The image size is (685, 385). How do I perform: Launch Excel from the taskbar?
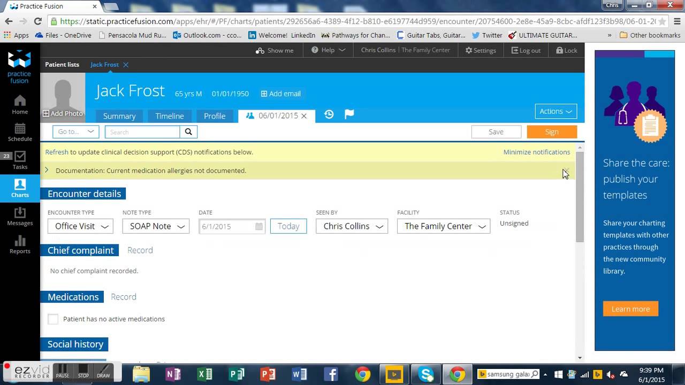pos(205,374)
